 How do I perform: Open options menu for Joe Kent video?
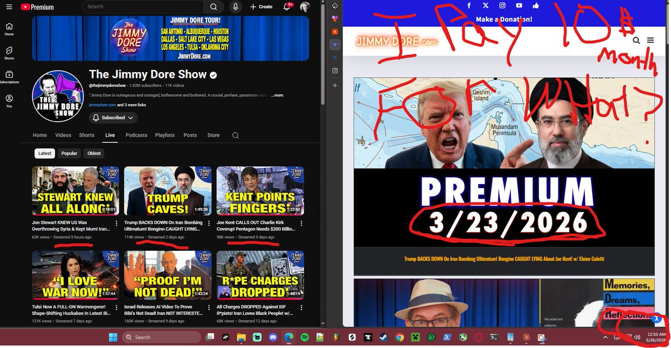301,223
